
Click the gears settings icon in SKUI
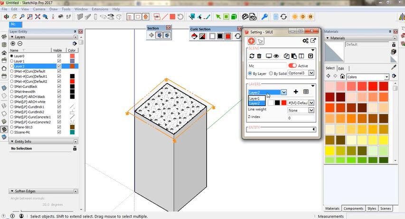[305, 41]
